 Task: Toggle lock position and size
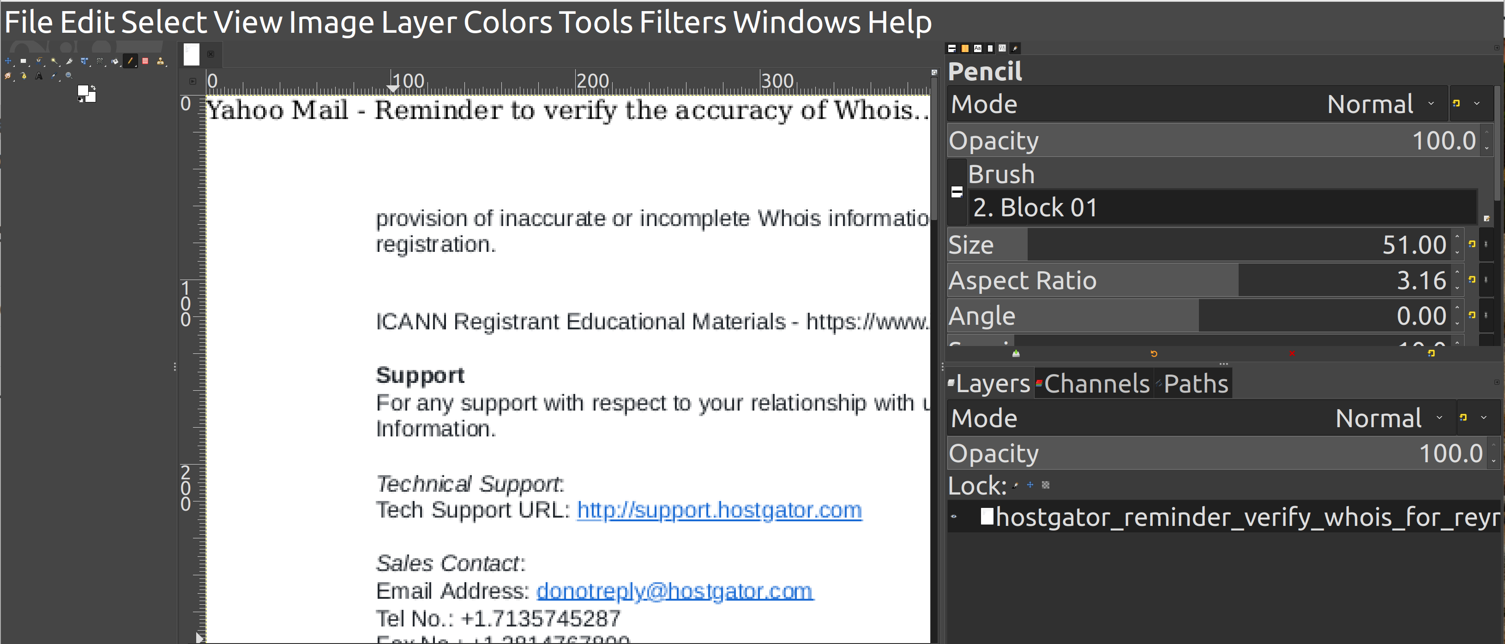[1030, 485]
